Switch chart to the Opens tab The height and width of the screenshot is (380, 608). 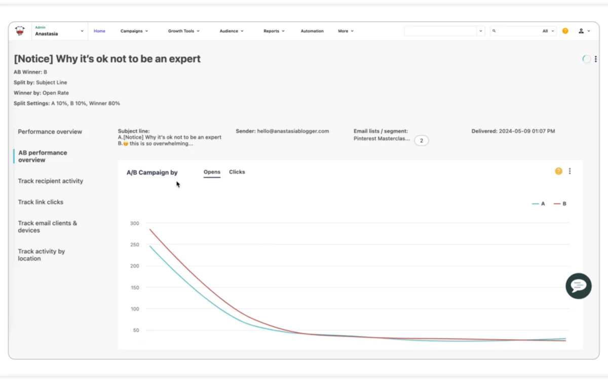(x=212, y=172)
